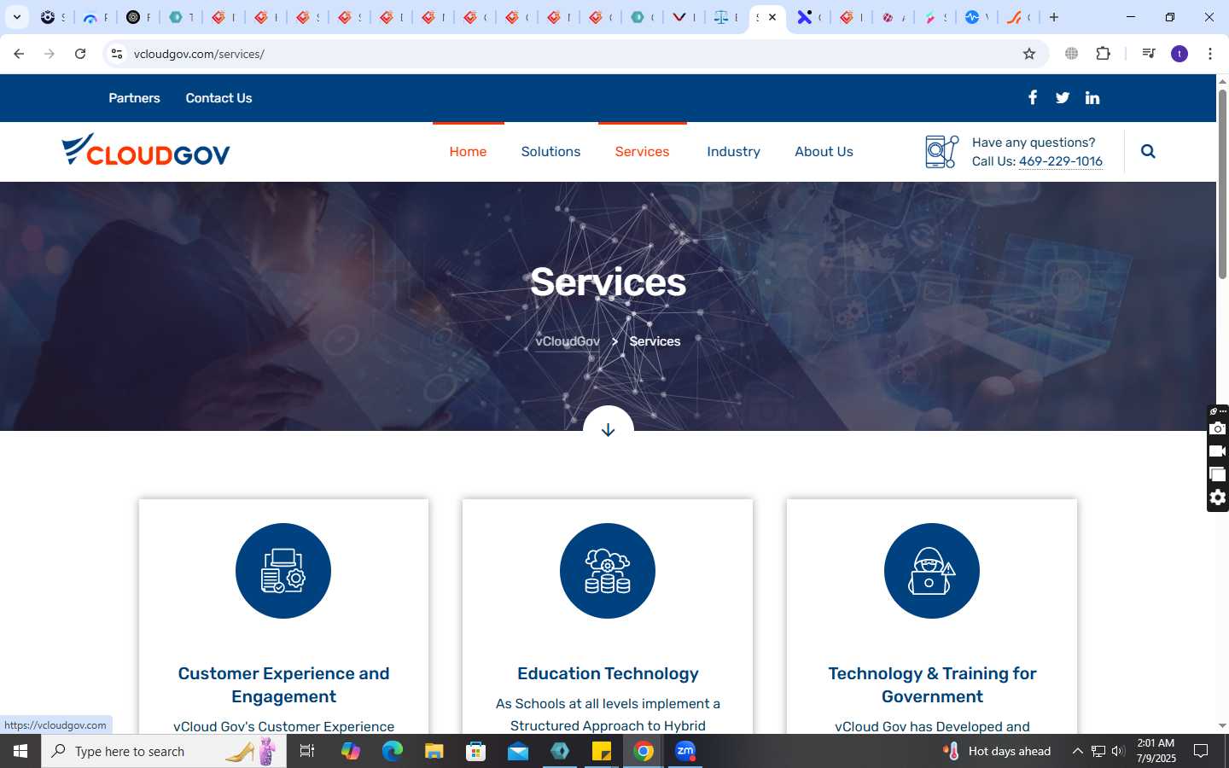Bookmark this page with the star icon
Viewport: 1229px width, 768px height.
[1029, 54]
